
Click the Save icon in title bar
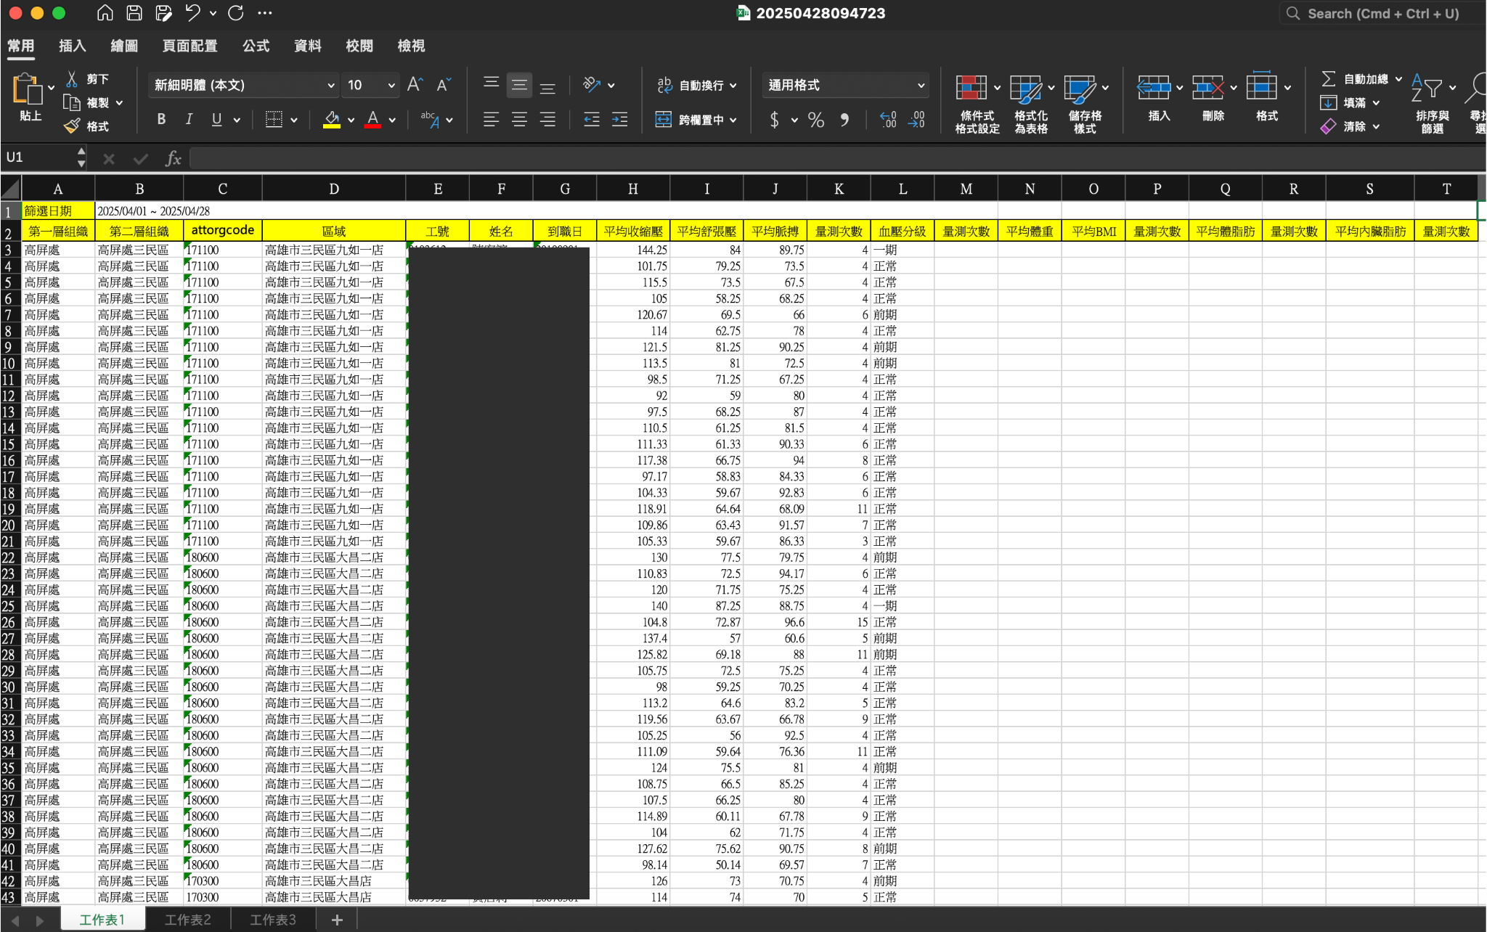click(x=134, y=13)
